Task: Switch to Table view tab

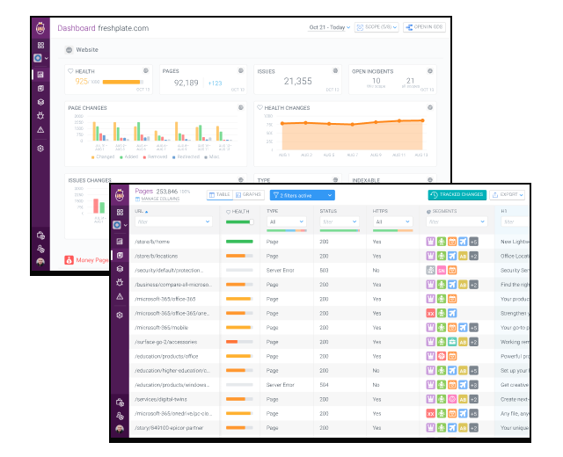Action: click(x=220, y=194)
